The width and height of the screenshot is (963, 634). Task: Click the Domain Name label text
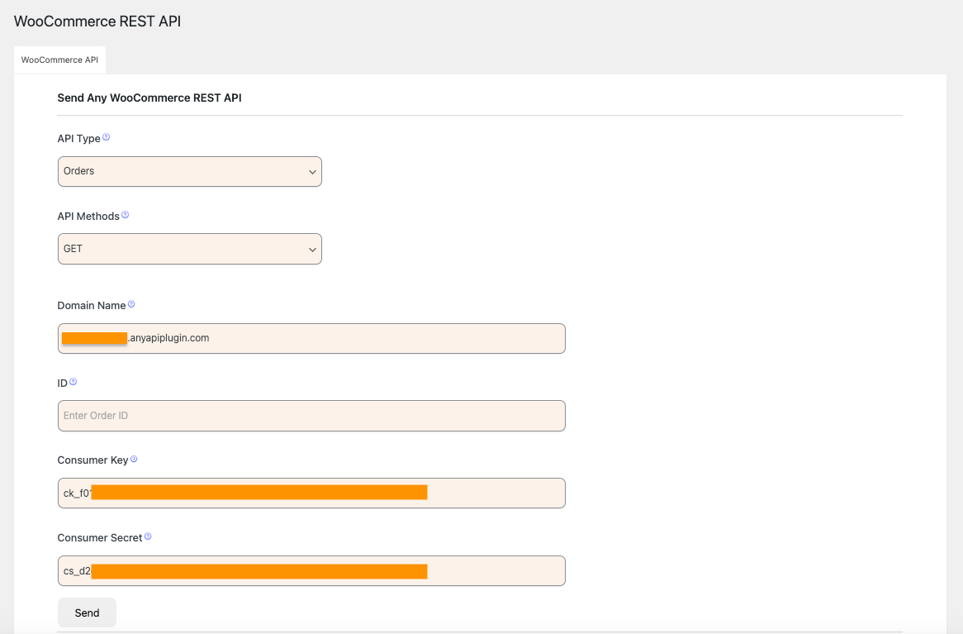pyautogui.click(x=92, y=306)
